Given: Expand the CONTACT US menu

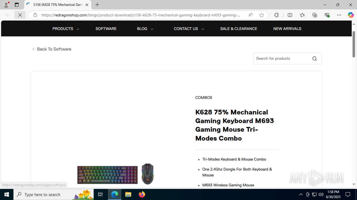Looking at the screenshot, I should tap(189, 29).
